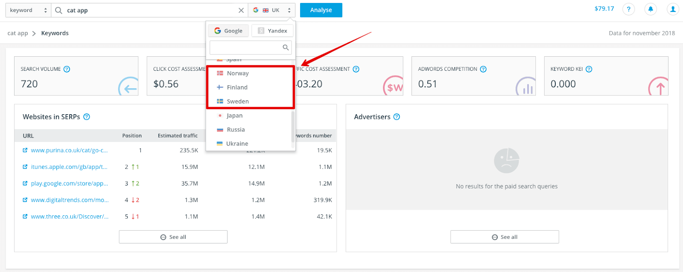This screenshot has width=683, height=272.
Task: Open the itunes.apple.com/gb/app link
Action: coord(69,167)
